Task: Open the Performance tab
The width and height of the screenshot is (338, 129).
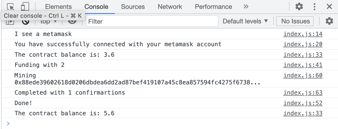Action: 213,7
